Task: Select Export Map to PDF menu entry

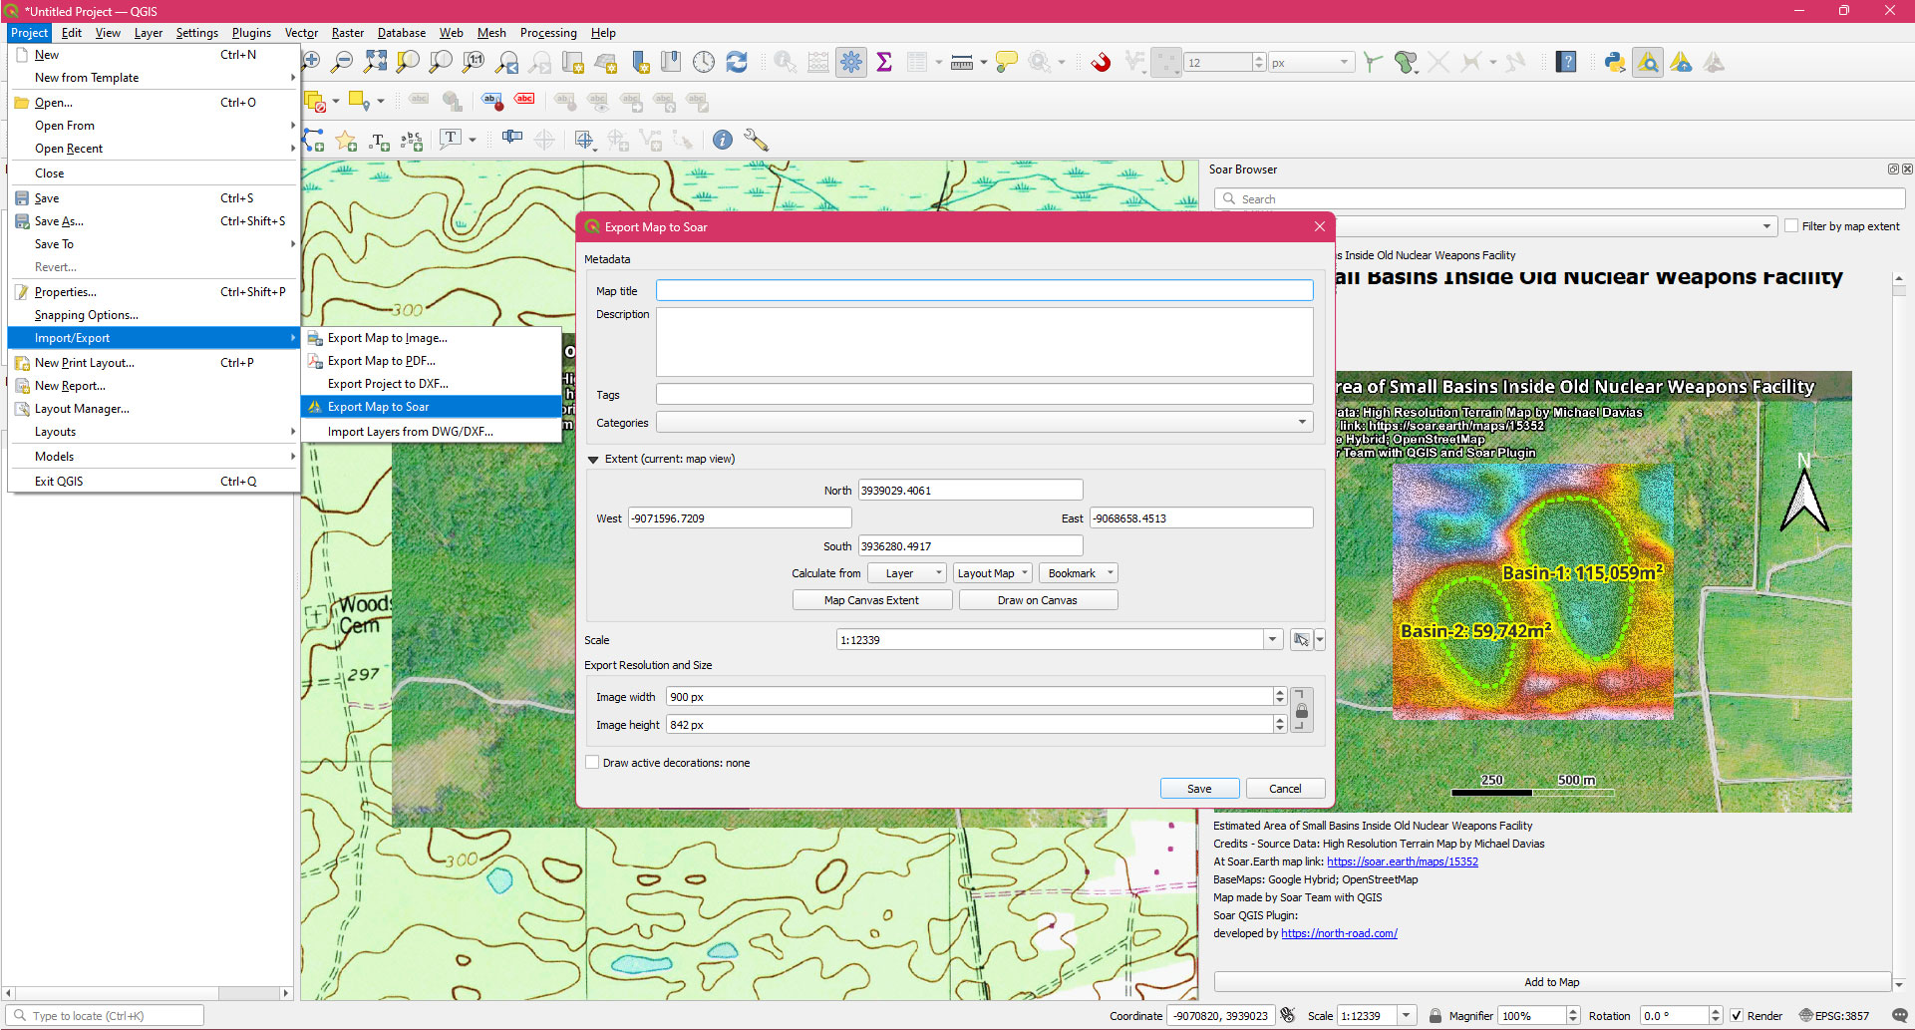Action: click(x=381, y=361)
